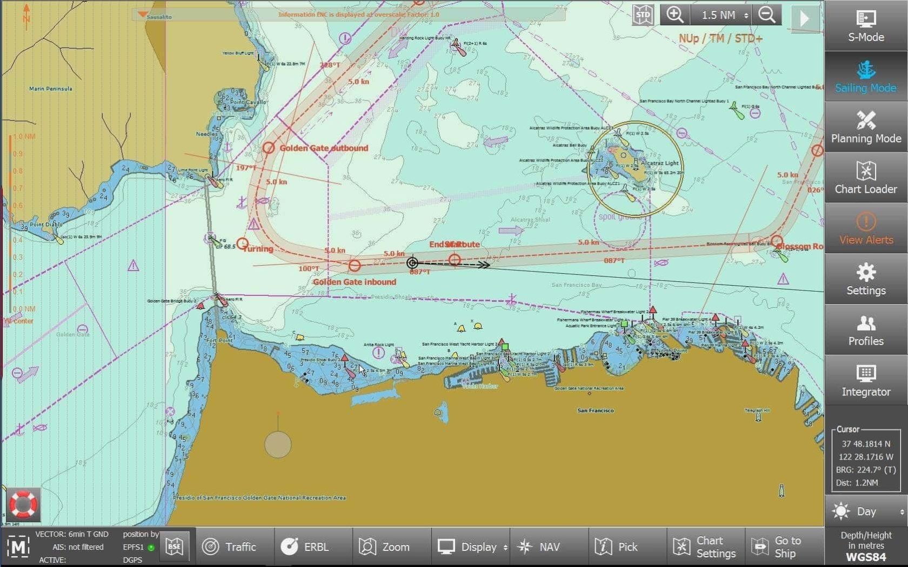Zoom in on the chart
Screen dimensions: 908x567
point(675,15)
